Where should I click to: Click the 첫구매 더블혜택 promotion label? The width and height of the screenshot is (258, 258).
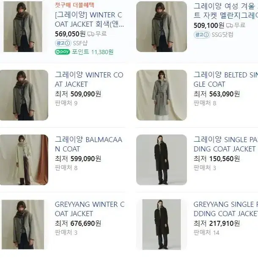(74, 5)
